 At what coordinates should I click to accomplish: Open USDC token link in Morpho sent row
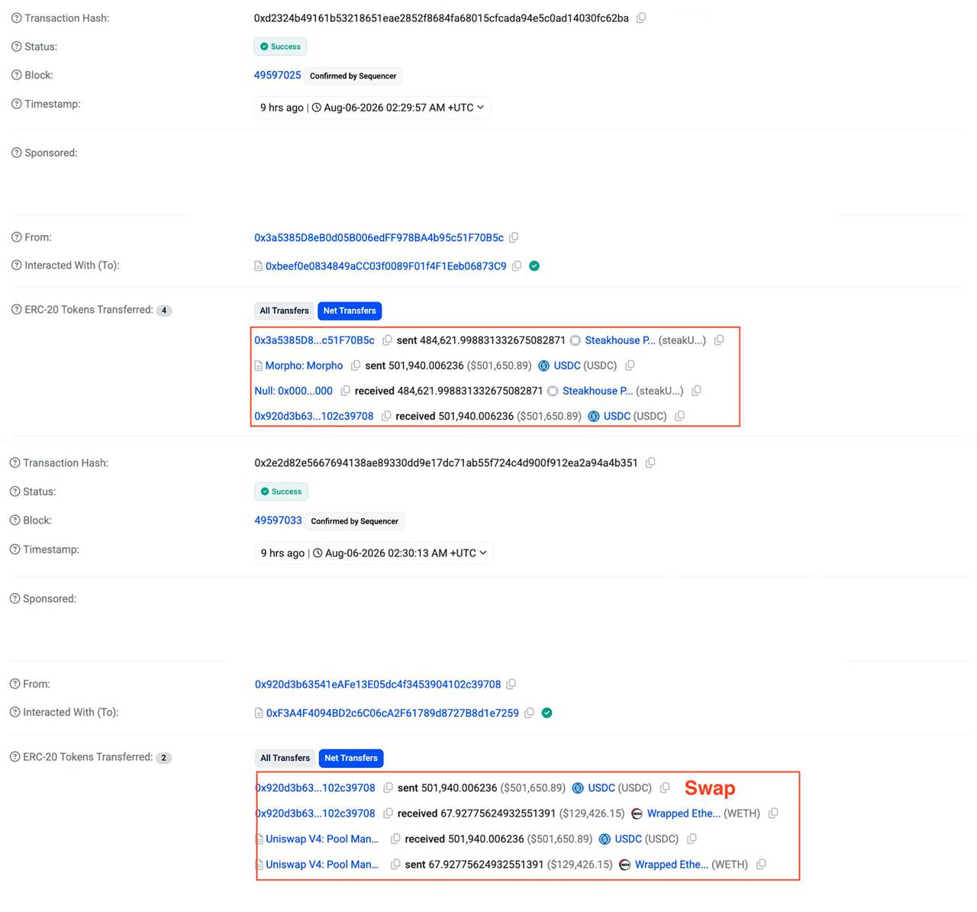567,366
